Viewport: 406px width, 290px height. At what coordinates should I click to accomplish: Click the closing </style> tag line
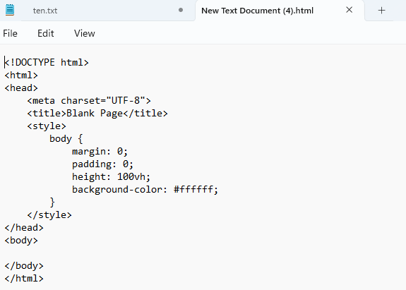pyautogui.click(x=49, y=215)
